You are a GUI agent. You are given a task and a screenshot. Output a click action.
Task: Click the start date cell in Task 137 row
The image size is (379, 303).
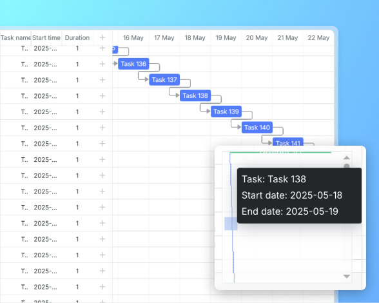pos(45,80)
